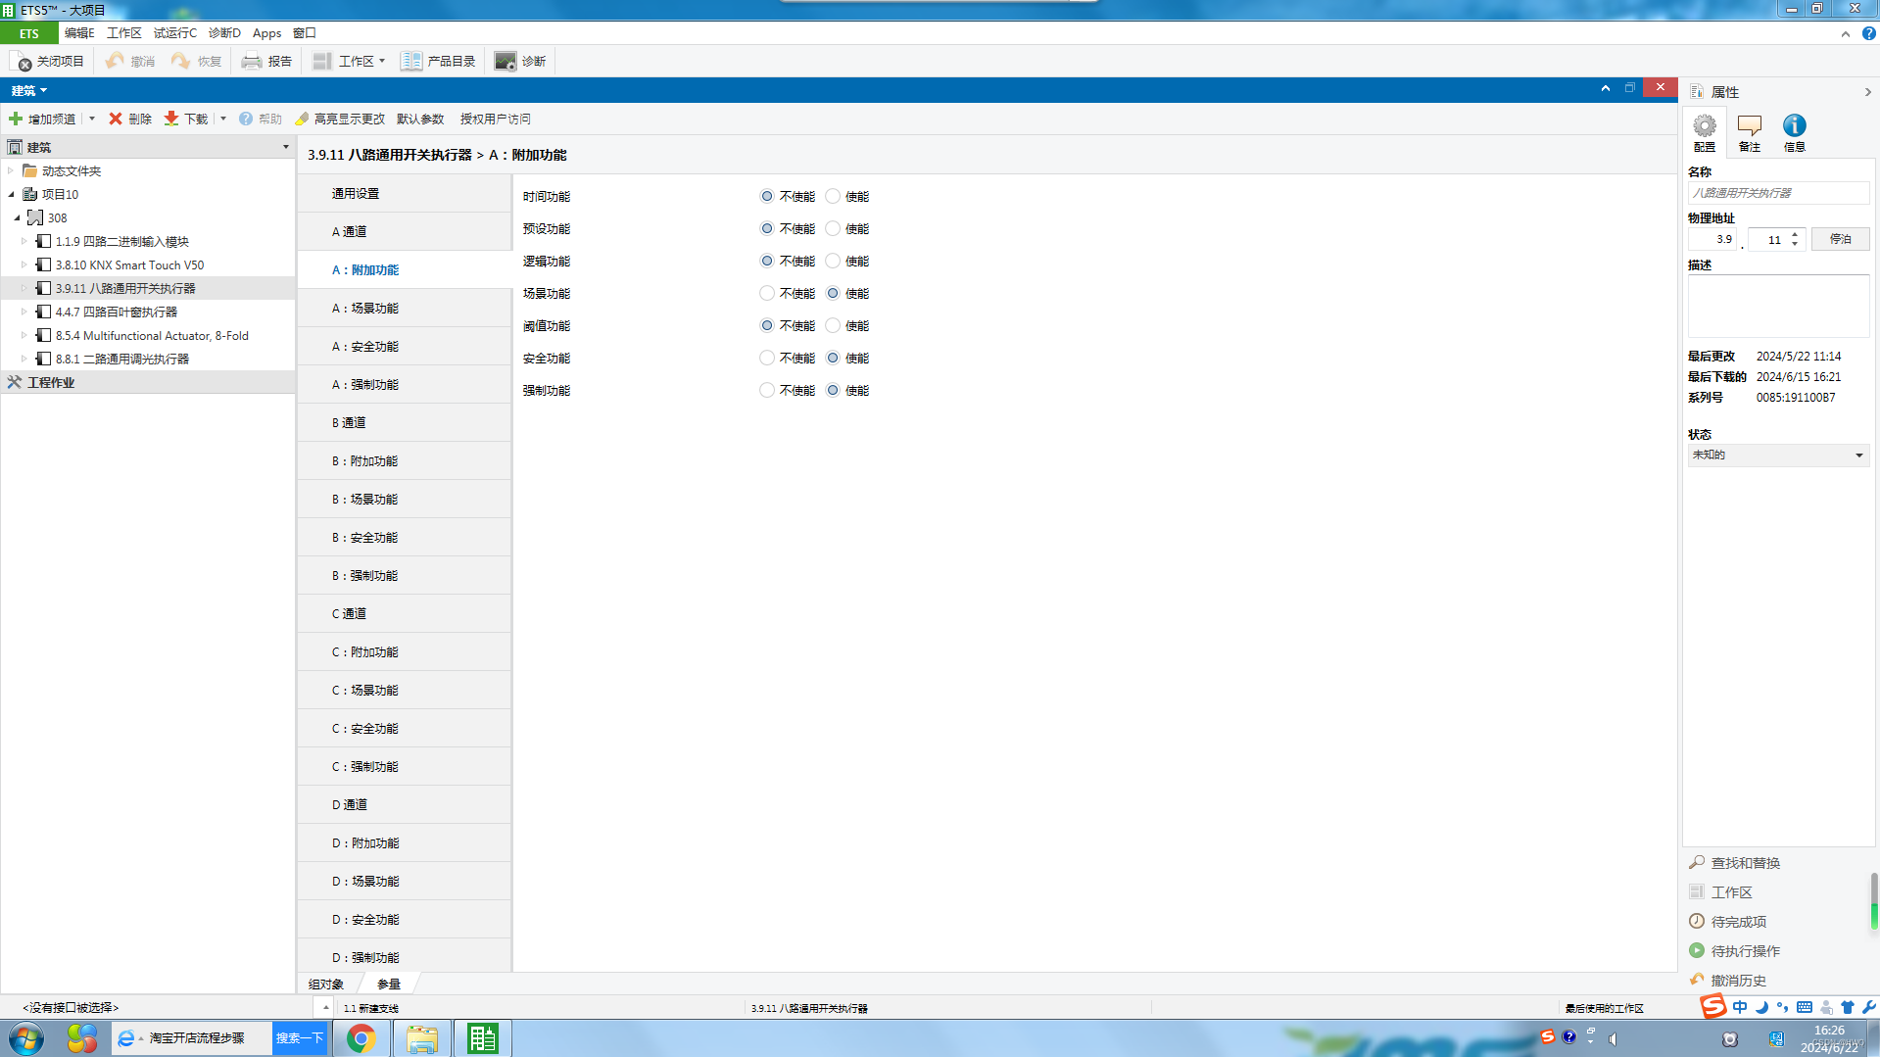This screenshot has height=1057, width=1880.
Task: Click the 撤消 undo icon
Action: pyautogui.click(x=116, y=61)
